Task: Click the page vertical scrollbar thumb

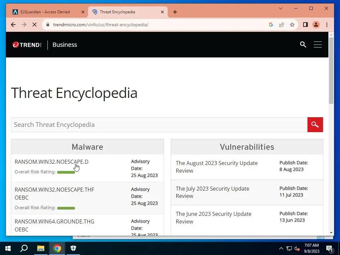Action: click(x=331, y=70)
